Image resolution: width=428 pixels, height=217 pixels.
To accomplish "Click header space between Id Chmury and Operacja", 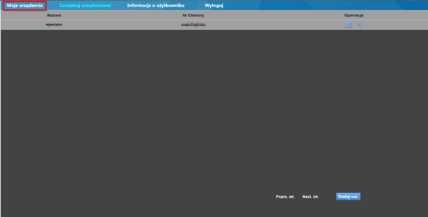I will (x=276, y=15).
